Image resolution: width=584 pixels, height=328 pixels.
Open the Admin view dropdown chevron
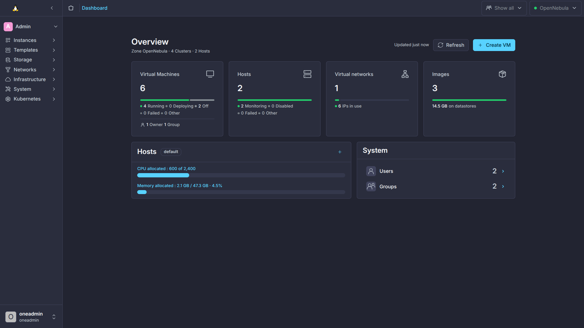tap(56, 27)
